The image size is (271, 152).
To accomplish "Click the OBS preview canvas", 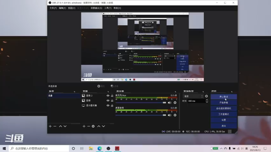I will 142,47.
